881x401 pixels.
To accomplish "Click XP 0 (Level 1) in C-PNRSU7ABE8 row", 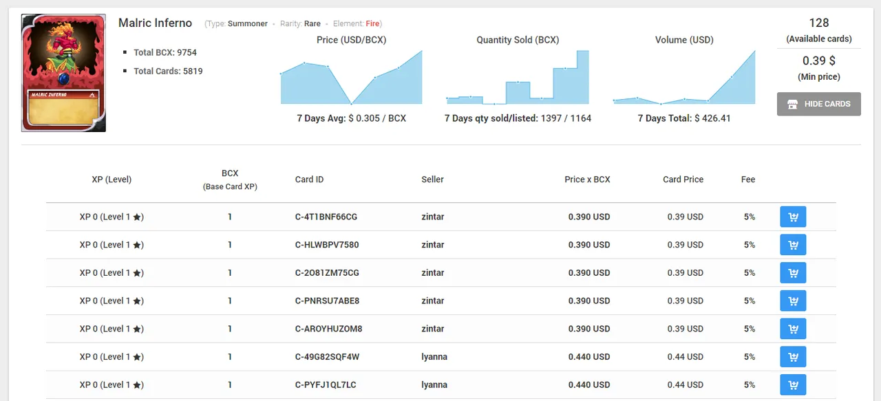I will [112, 301].
